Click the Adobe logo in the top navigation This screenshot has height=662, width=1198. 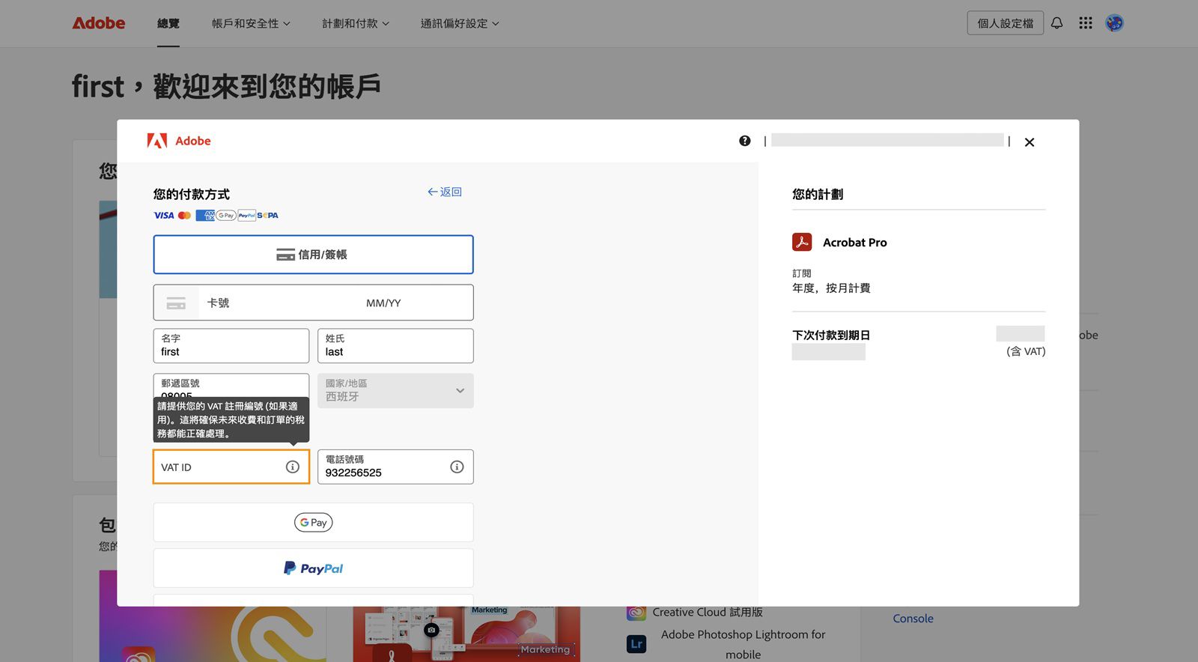98,23
